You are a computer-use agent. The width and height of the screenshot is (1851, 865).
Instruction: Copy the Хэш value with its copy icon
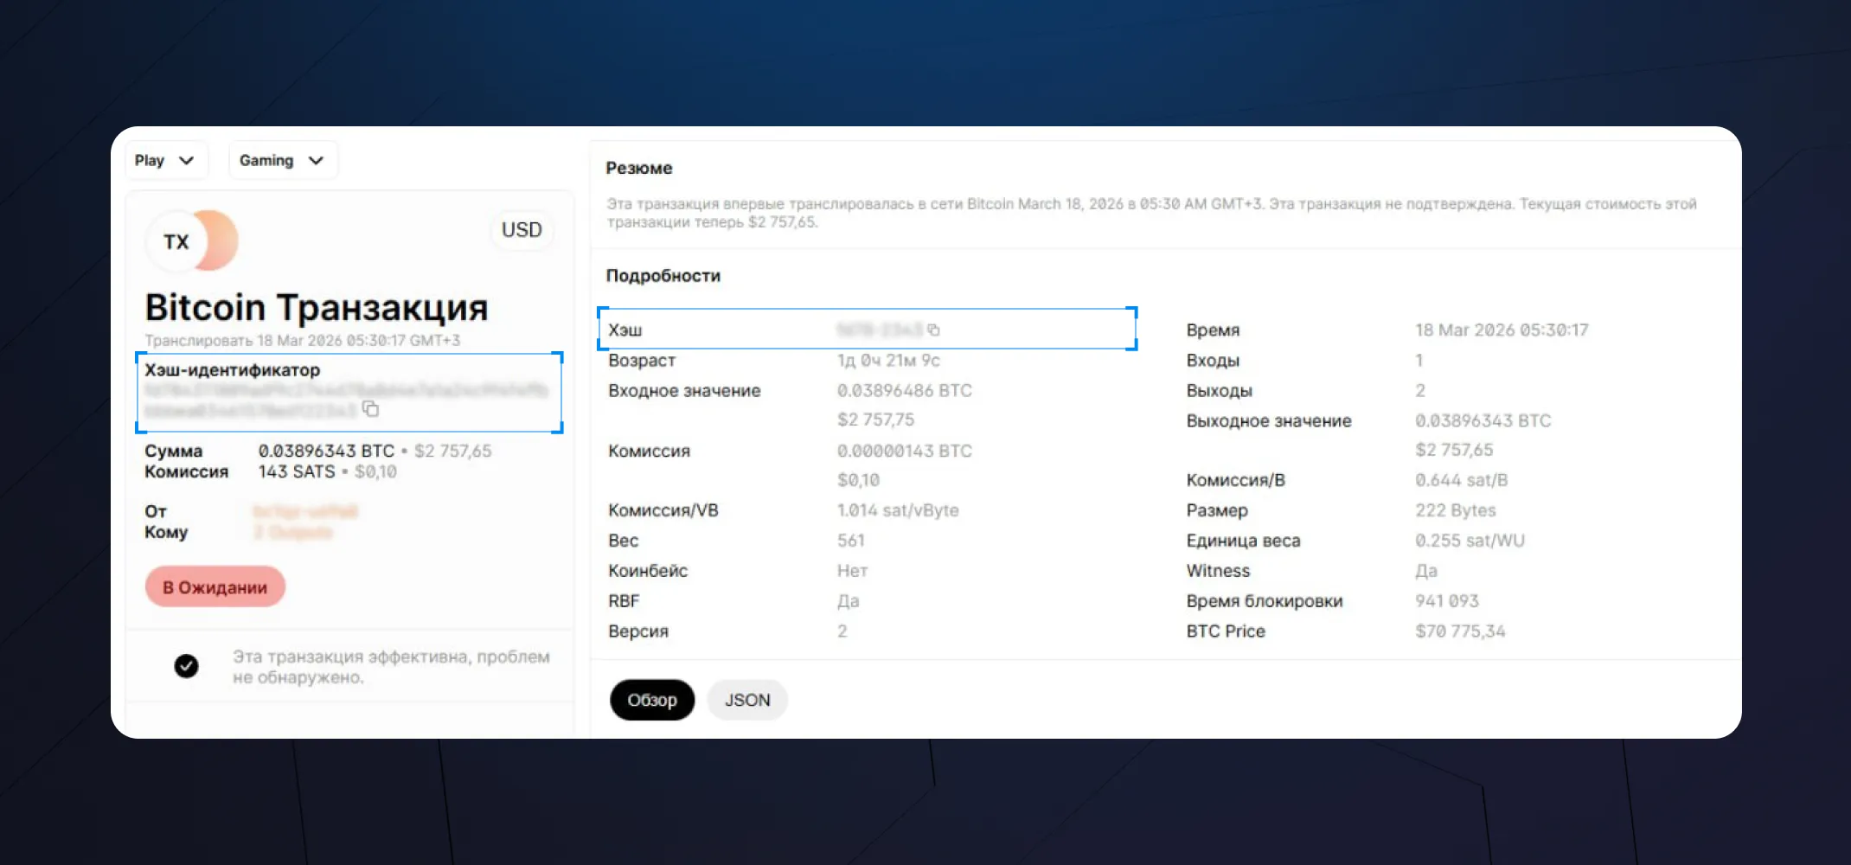coord(934,330)
